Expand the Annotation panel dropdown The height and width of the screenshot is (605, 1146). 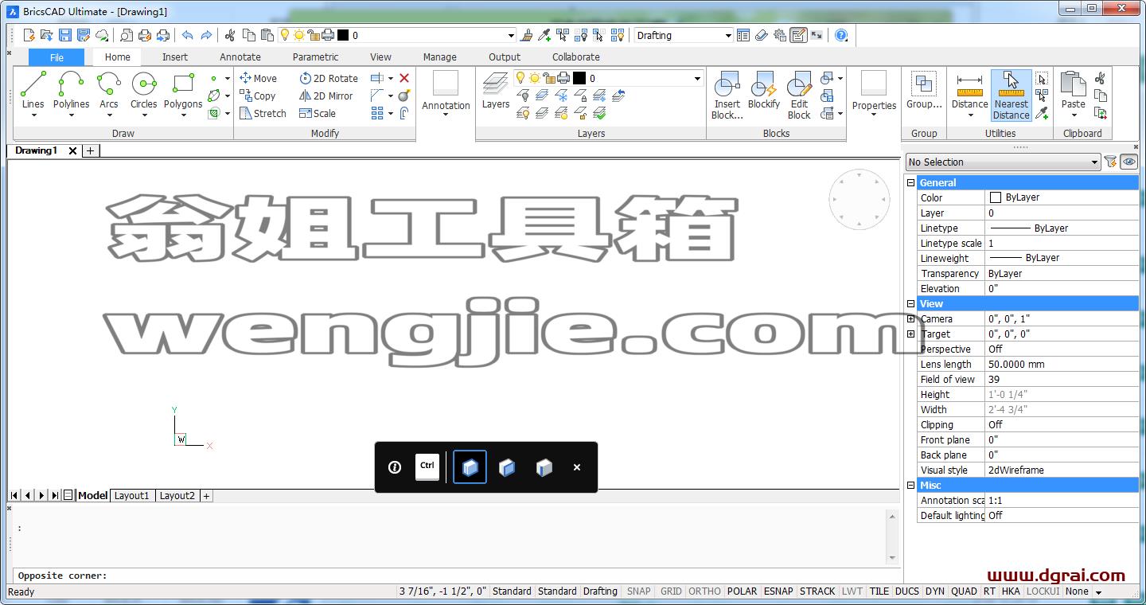(x=446, y=115)
